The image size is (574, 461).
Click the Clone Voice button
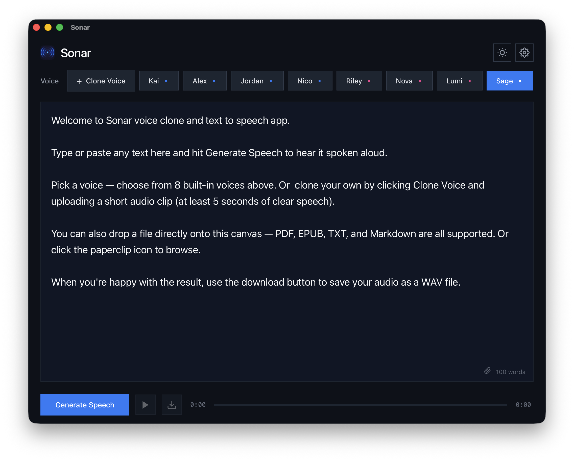[x=101, y=81]
